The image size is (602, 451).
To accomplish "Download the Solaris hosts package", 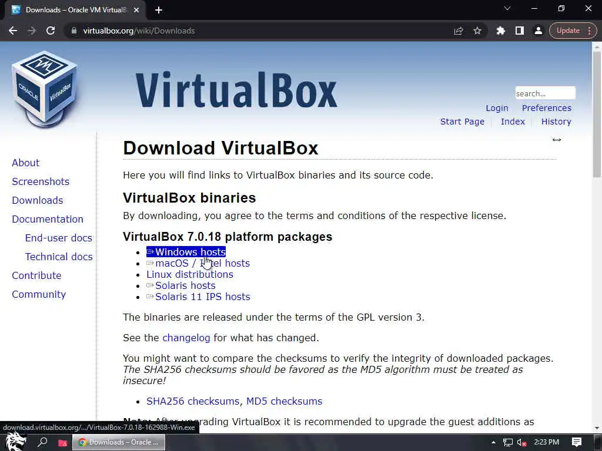I will point(181,285).
